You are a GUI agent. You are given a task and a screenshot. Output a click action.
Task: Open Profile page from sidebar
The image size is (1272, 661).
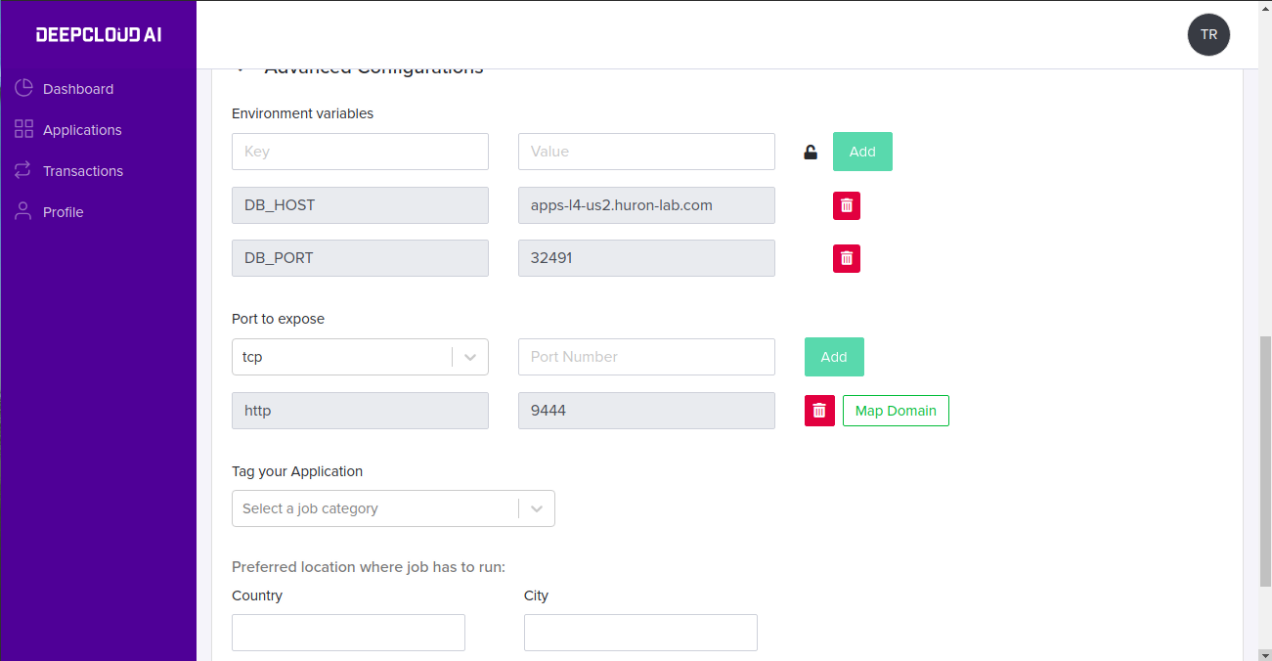coord(64,212)
